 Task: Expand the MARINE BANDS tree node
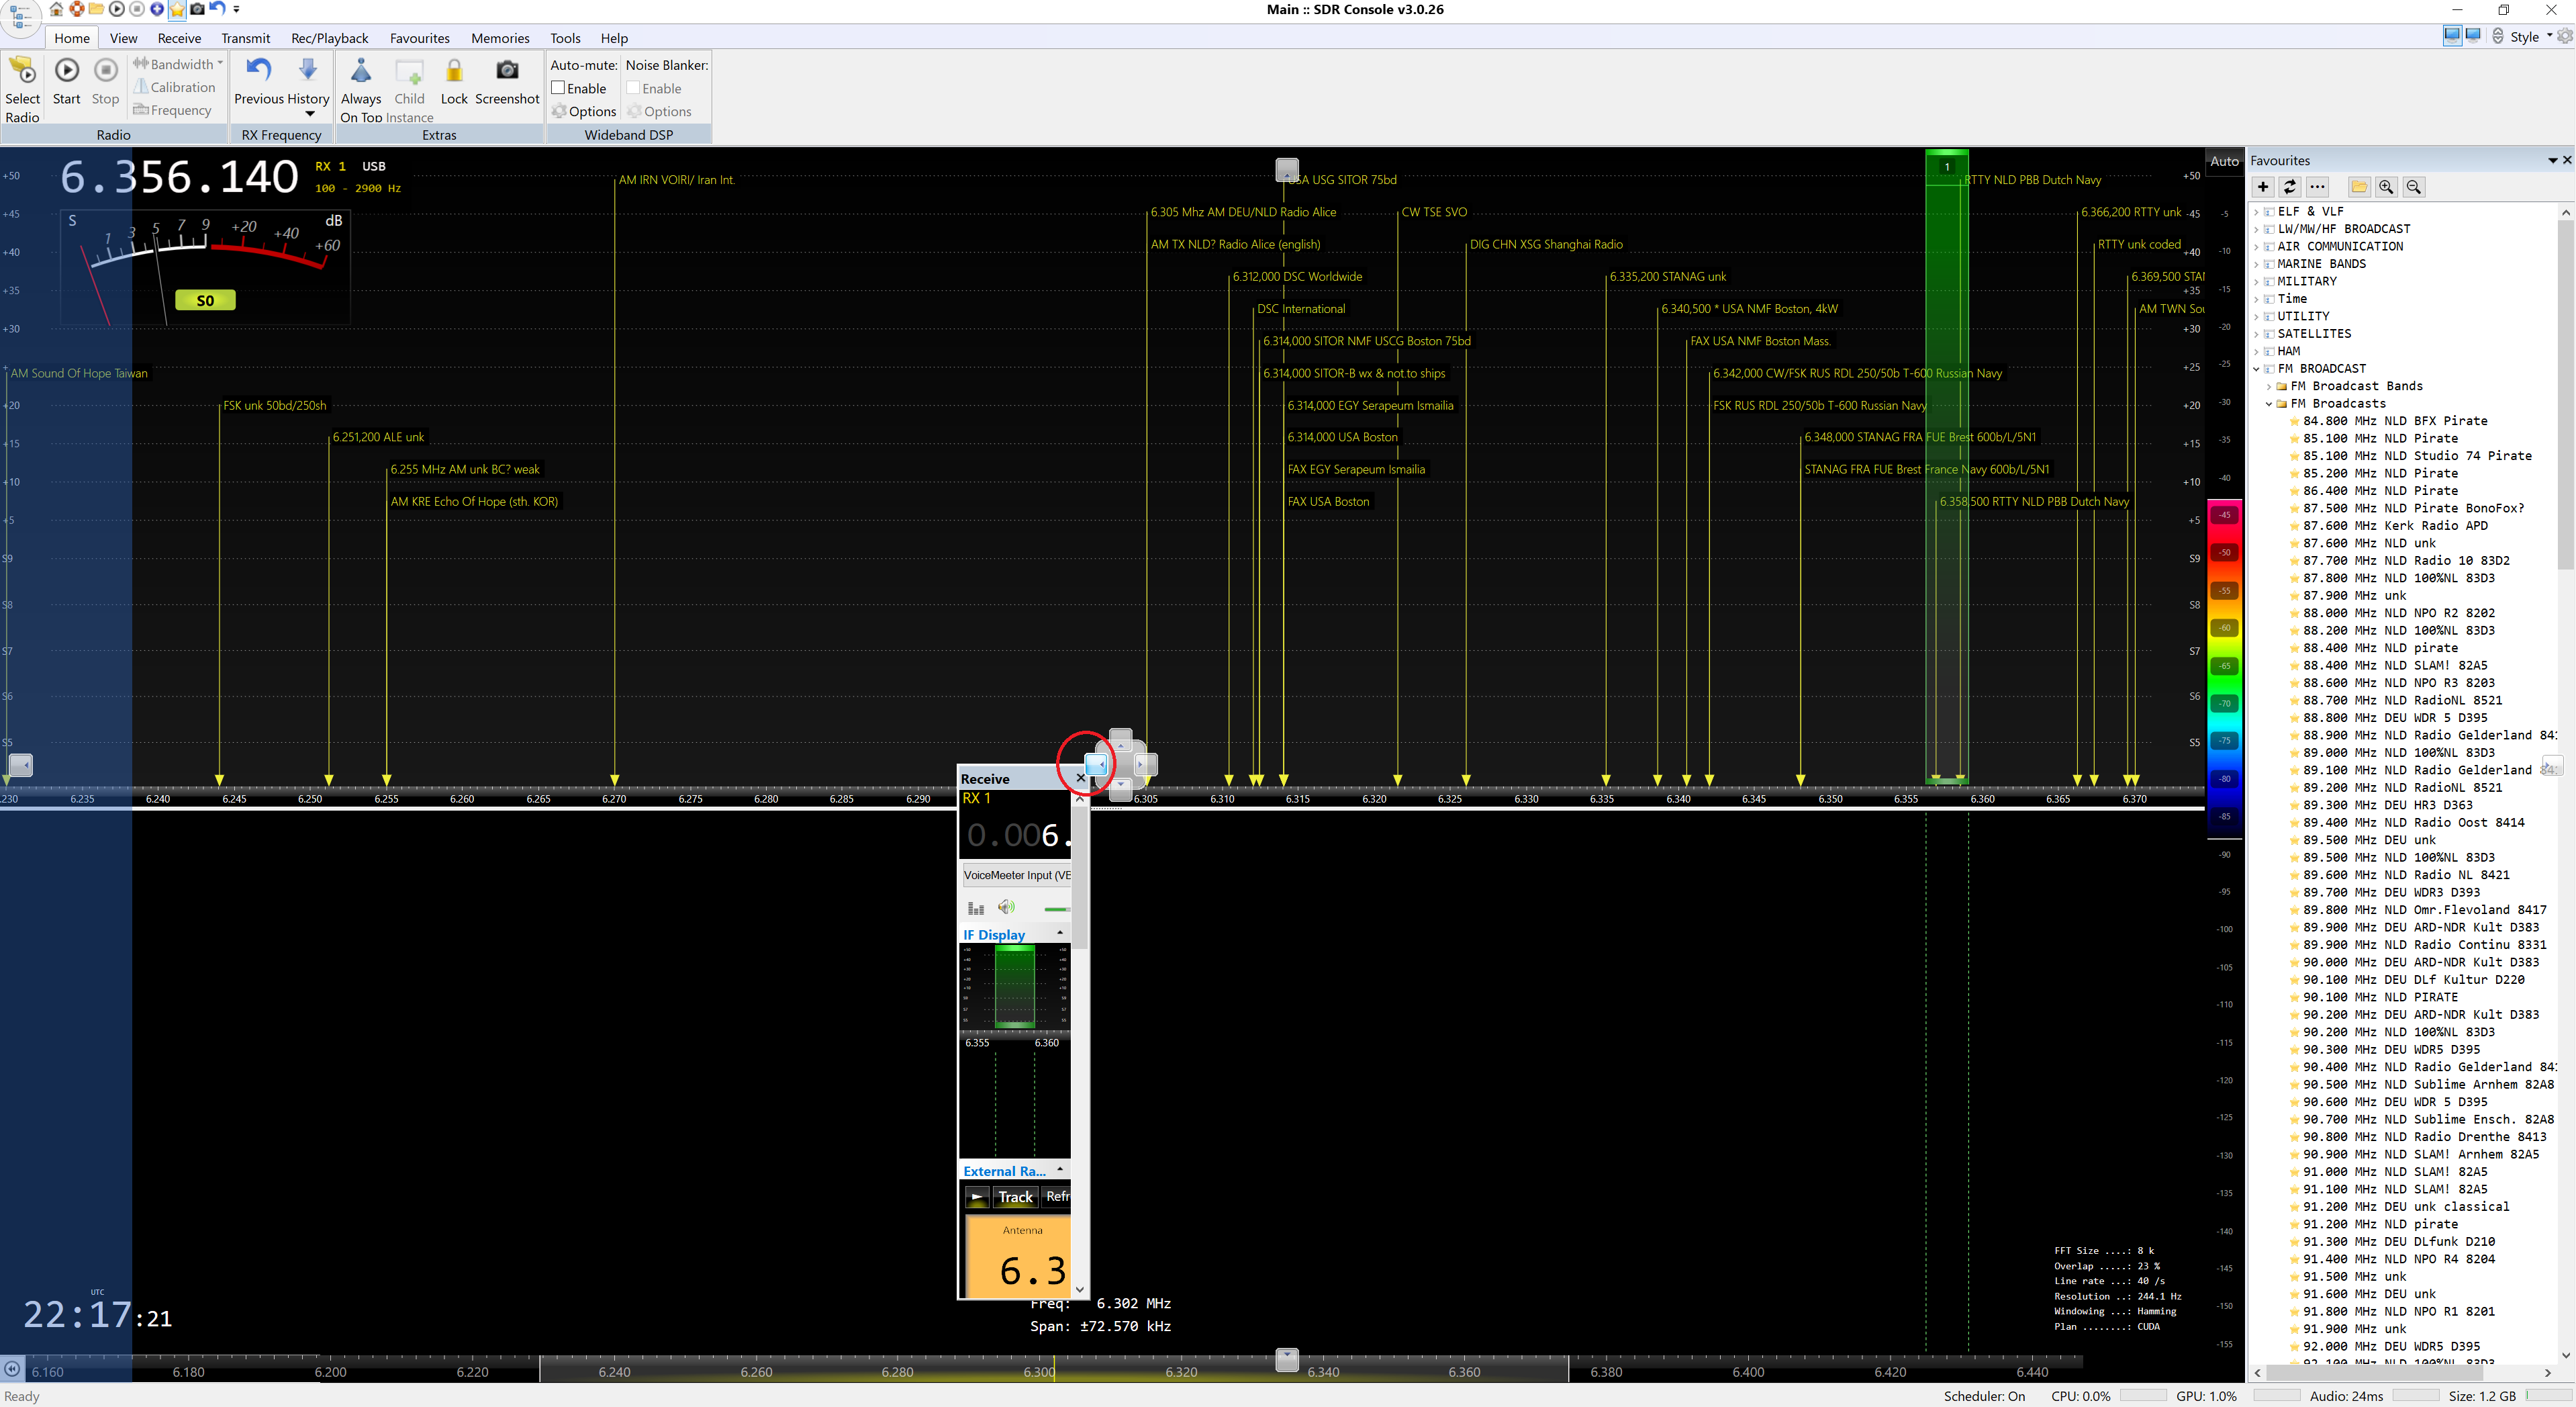tap(2257, 264)
